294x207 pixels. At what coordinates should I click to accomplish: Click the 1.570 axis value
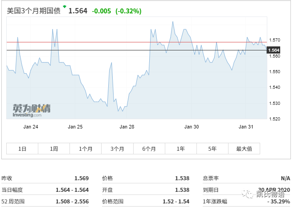pyautogui.click(x=275, y=40)
